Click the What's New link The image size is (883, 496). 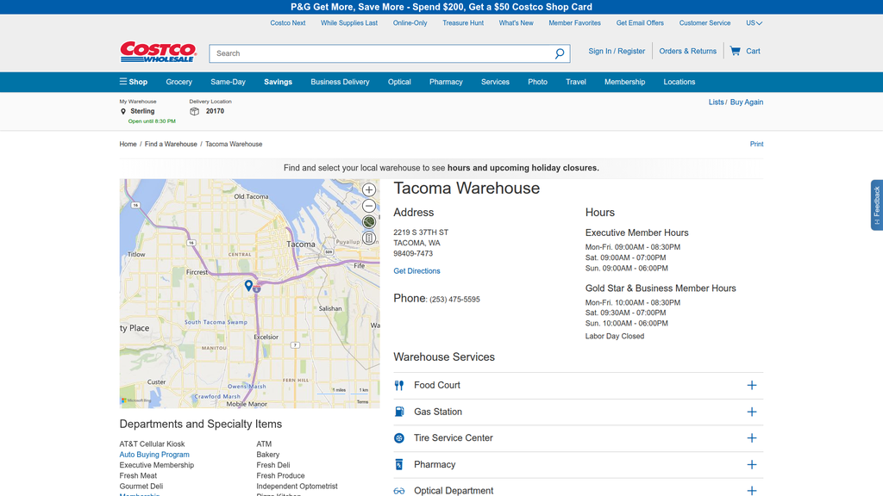coord(516,23)
